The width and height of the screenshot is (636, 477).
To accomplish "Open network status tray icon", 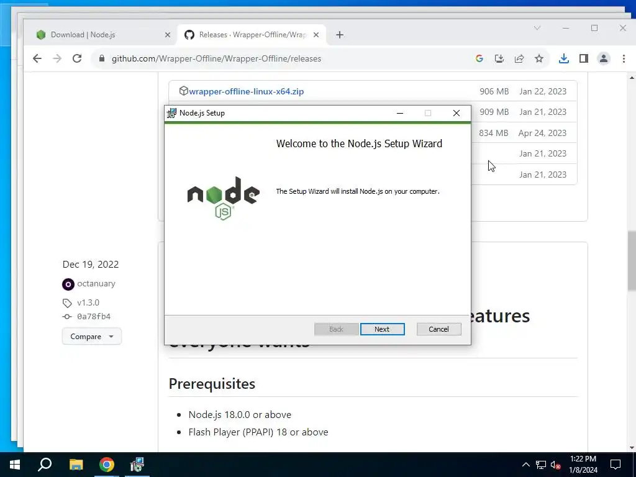I will tap(541, 465).
